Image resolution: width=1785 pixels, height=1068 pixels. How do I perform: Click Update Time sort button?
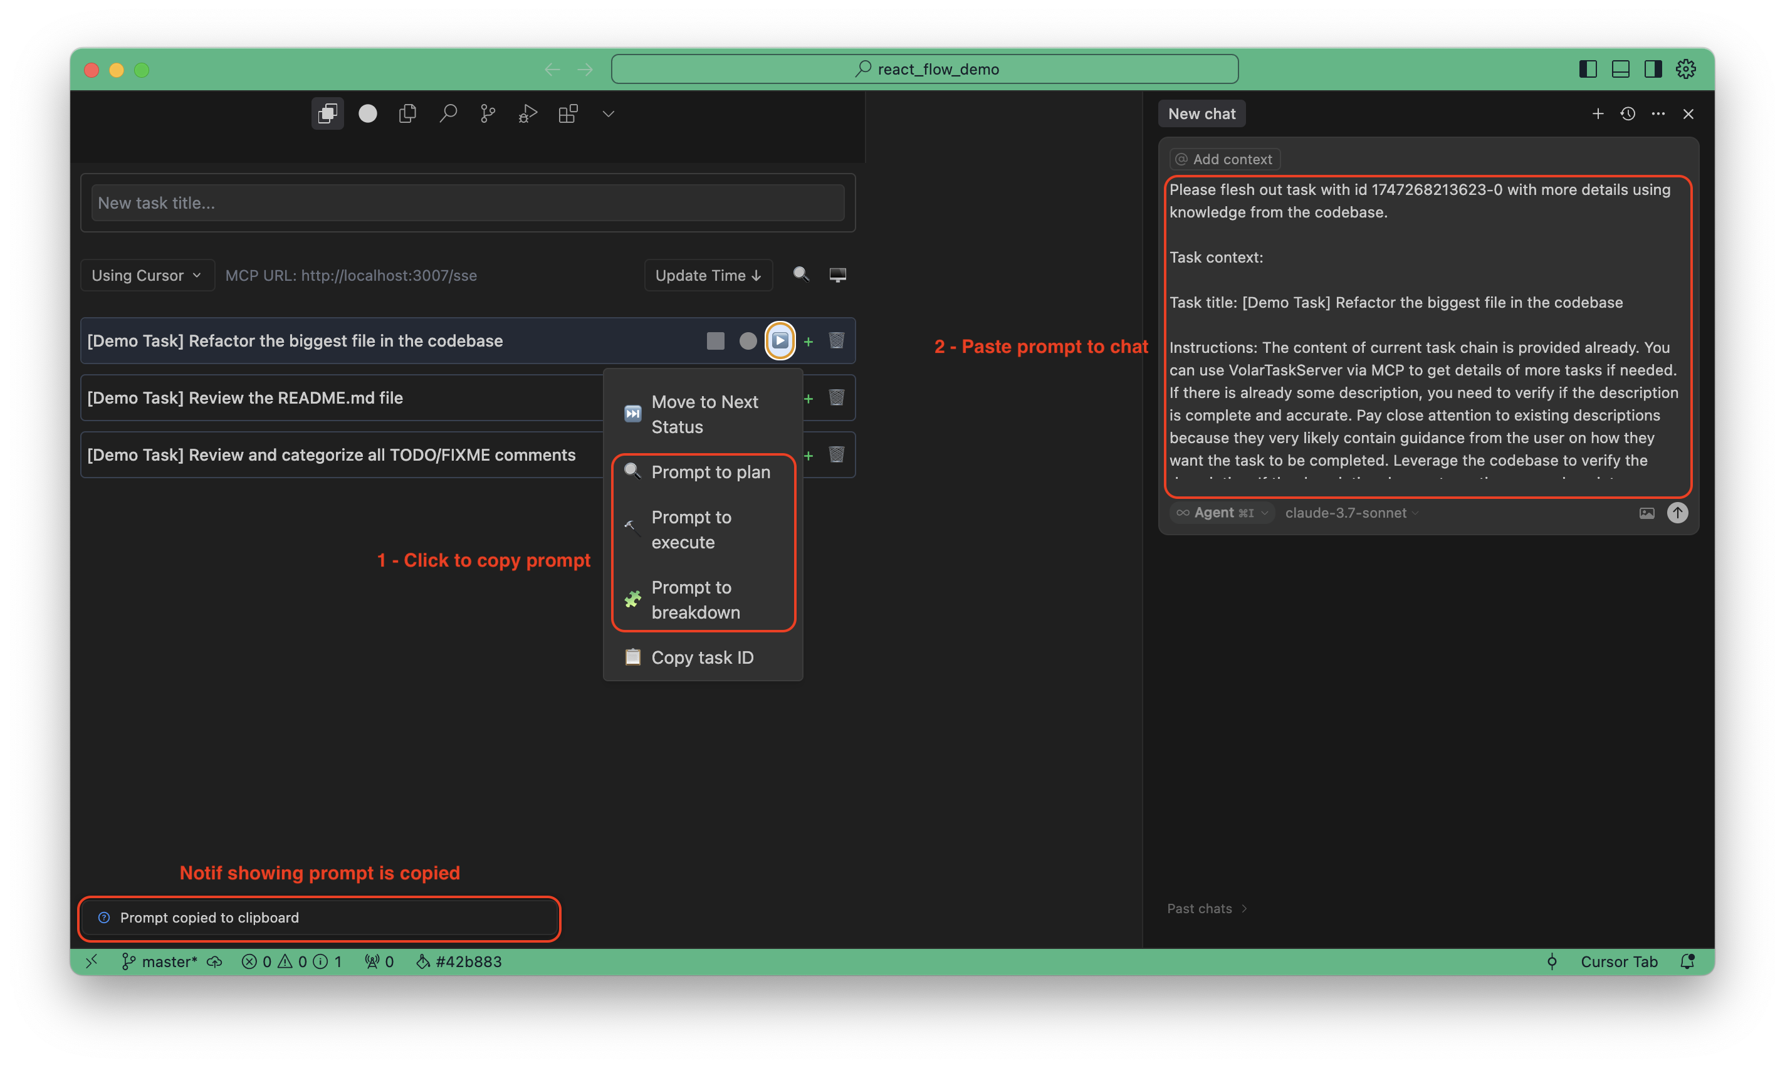pyautogui.click(x=708, y=276)
